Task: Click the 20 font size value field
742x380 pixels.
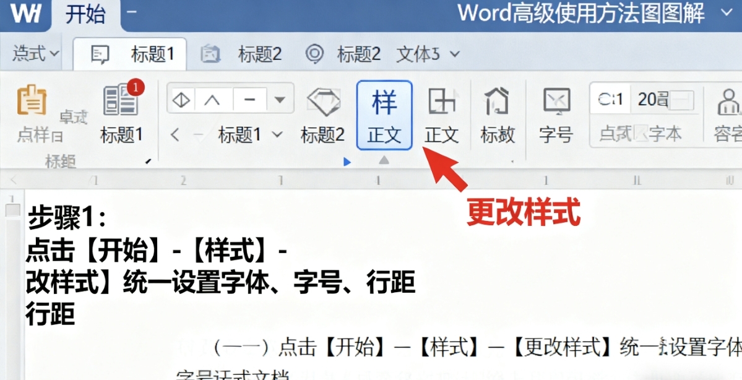Action: (x=645, y=99)
